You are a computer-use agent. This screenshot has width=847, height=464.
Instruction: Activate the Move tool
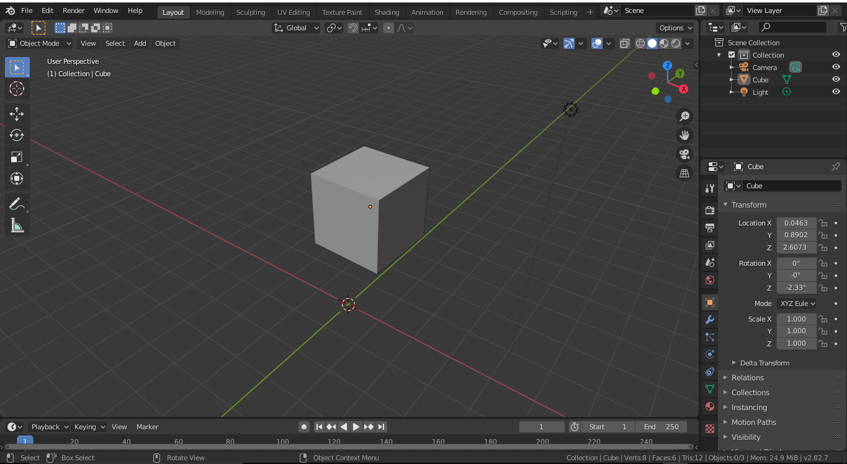[x=17, y=113]
